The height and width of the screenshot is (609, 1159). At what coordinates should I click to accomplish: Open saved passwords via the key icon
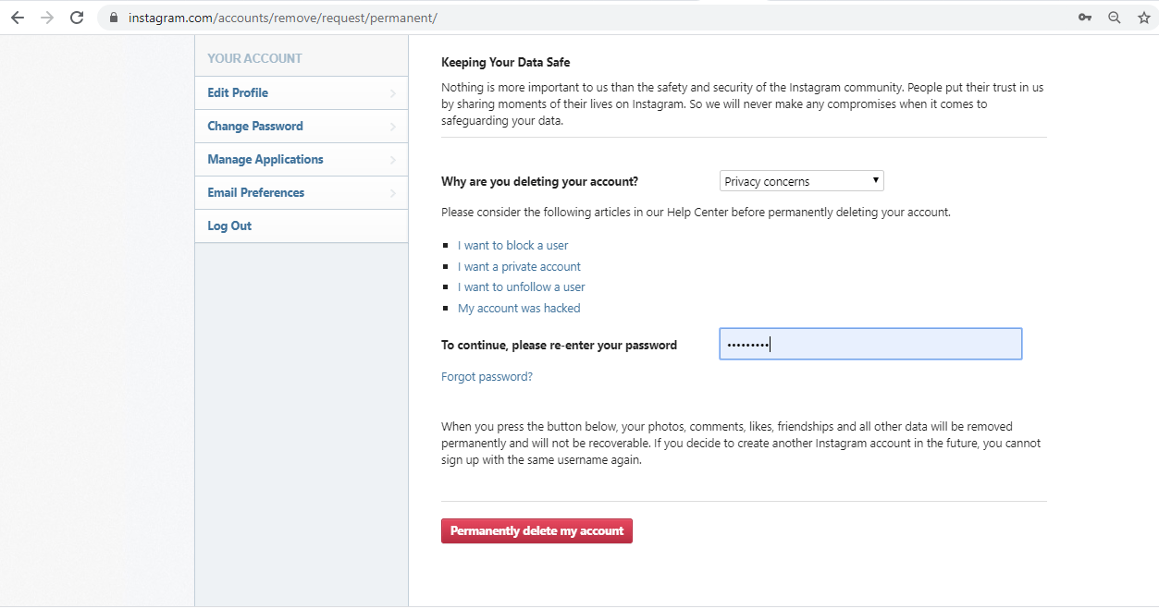(1084, 17)
